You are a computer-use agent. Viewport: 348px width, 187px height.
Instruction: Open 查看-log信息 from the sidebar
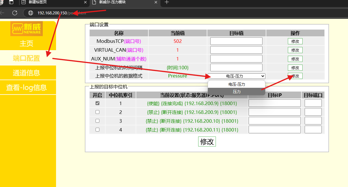tap(27, 87)
